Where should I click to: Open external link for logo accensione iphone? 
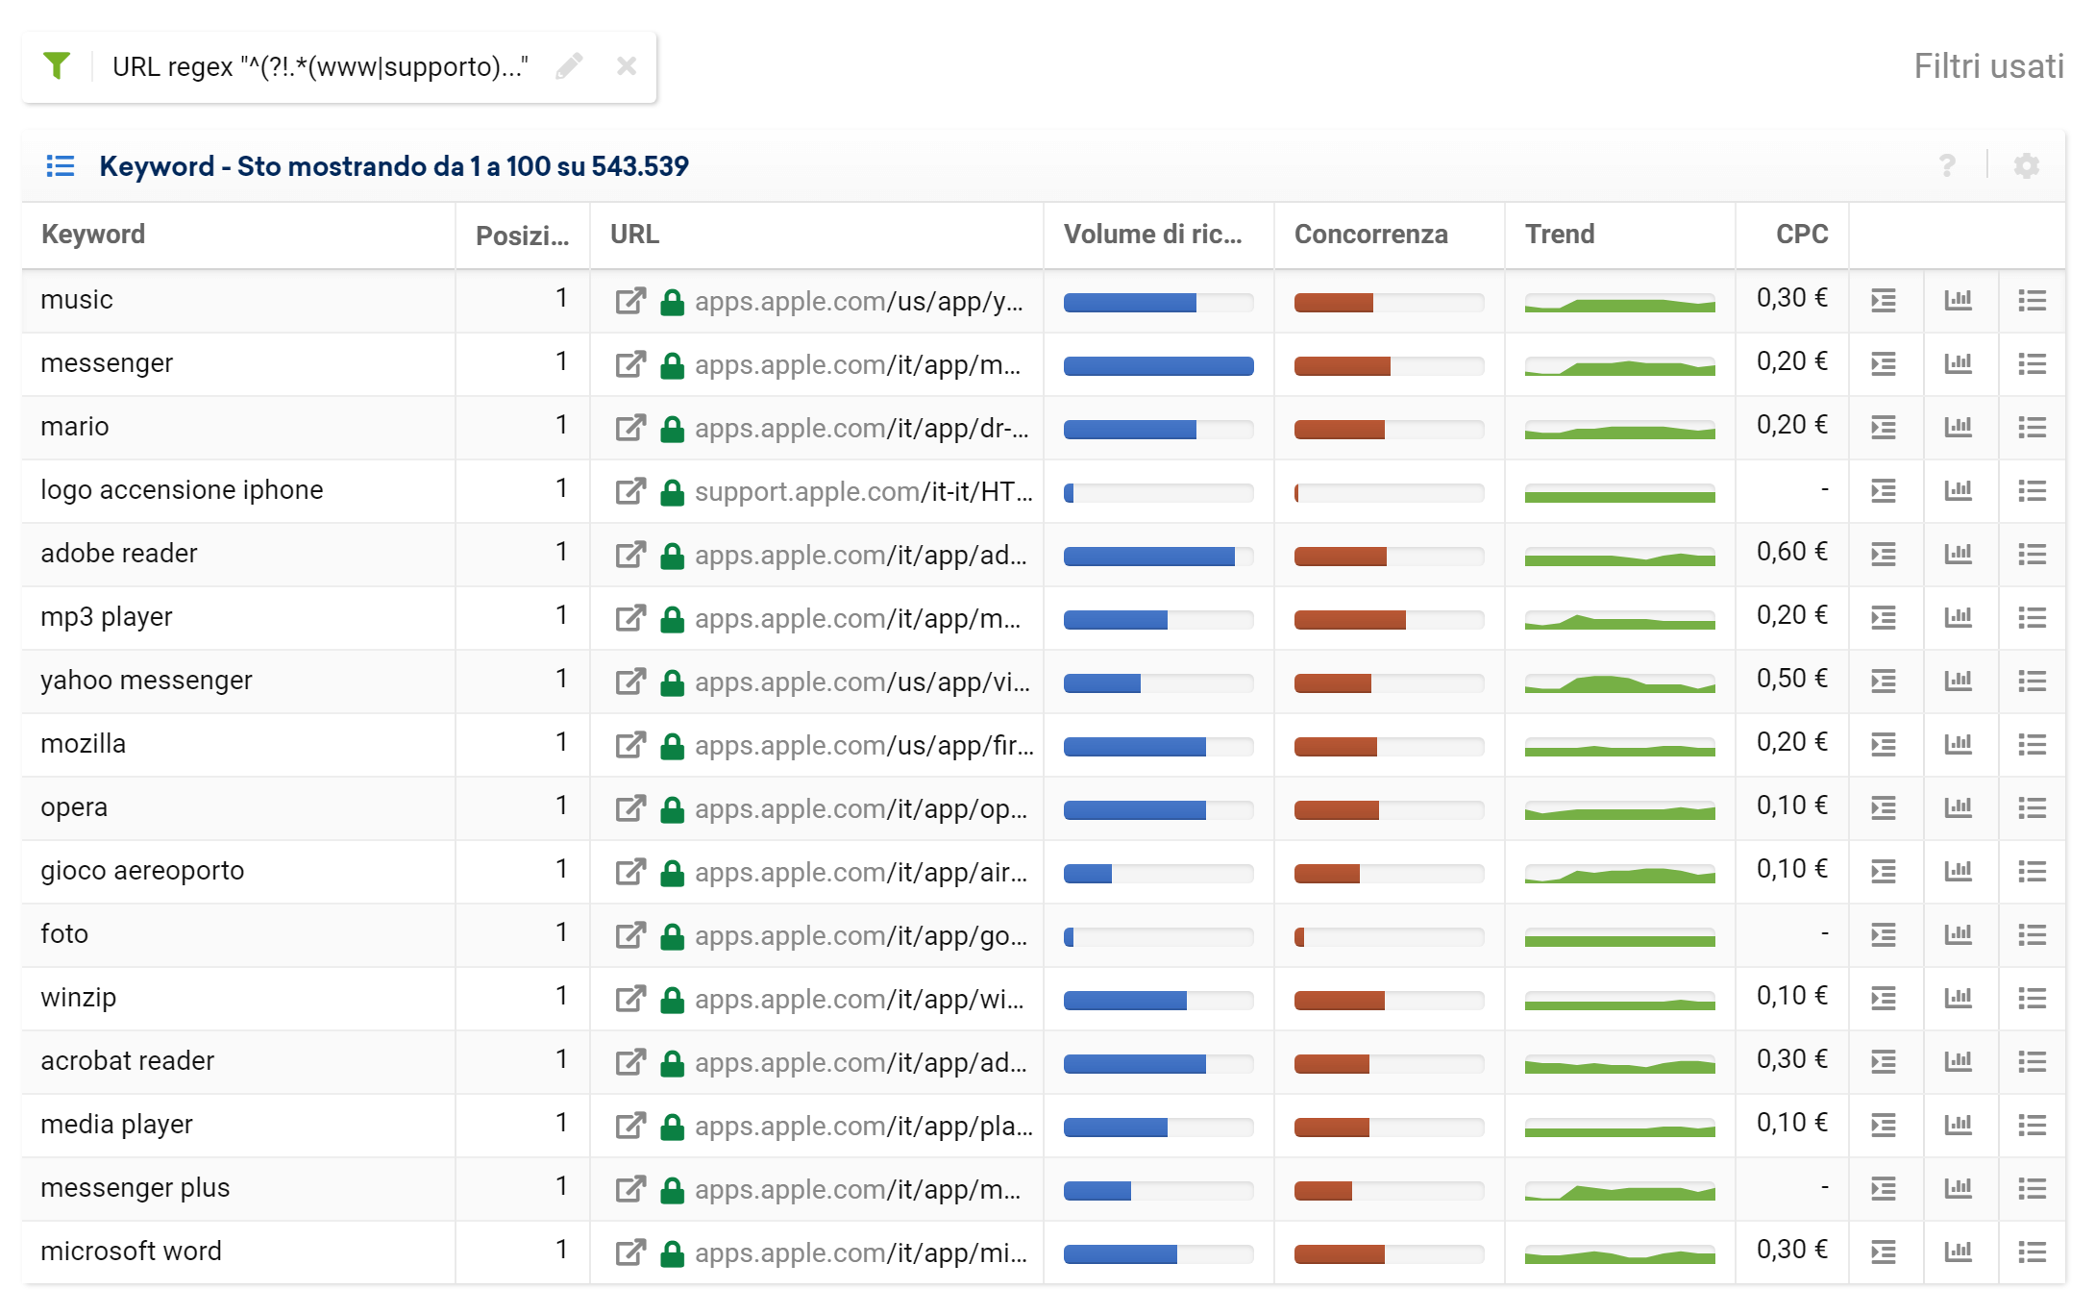coord(630,491)
